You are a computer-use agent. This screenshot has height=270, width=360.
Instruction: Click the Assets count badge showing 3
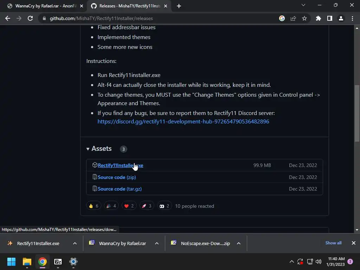tap(123, 149)
